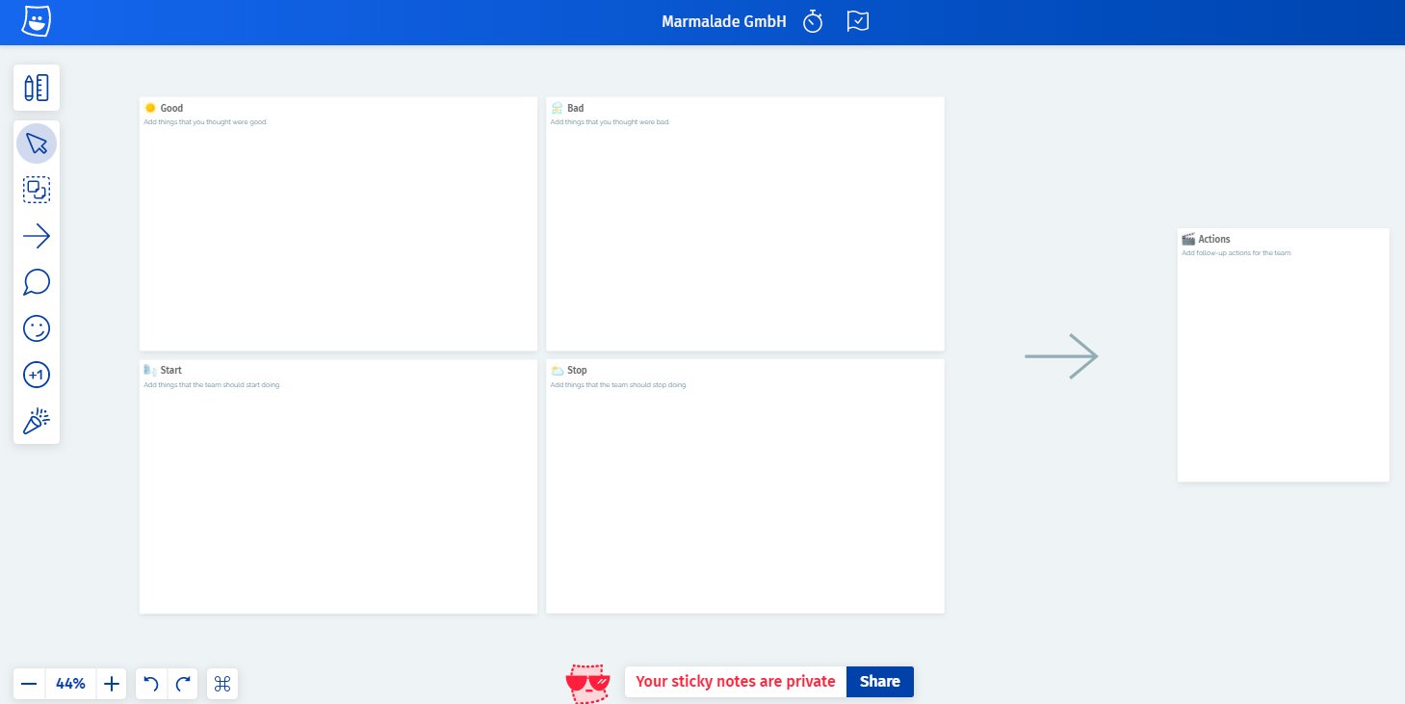1405x704 pixels.
Task: Click the rain cloud icon beside Bad
Action: point(557,108)
